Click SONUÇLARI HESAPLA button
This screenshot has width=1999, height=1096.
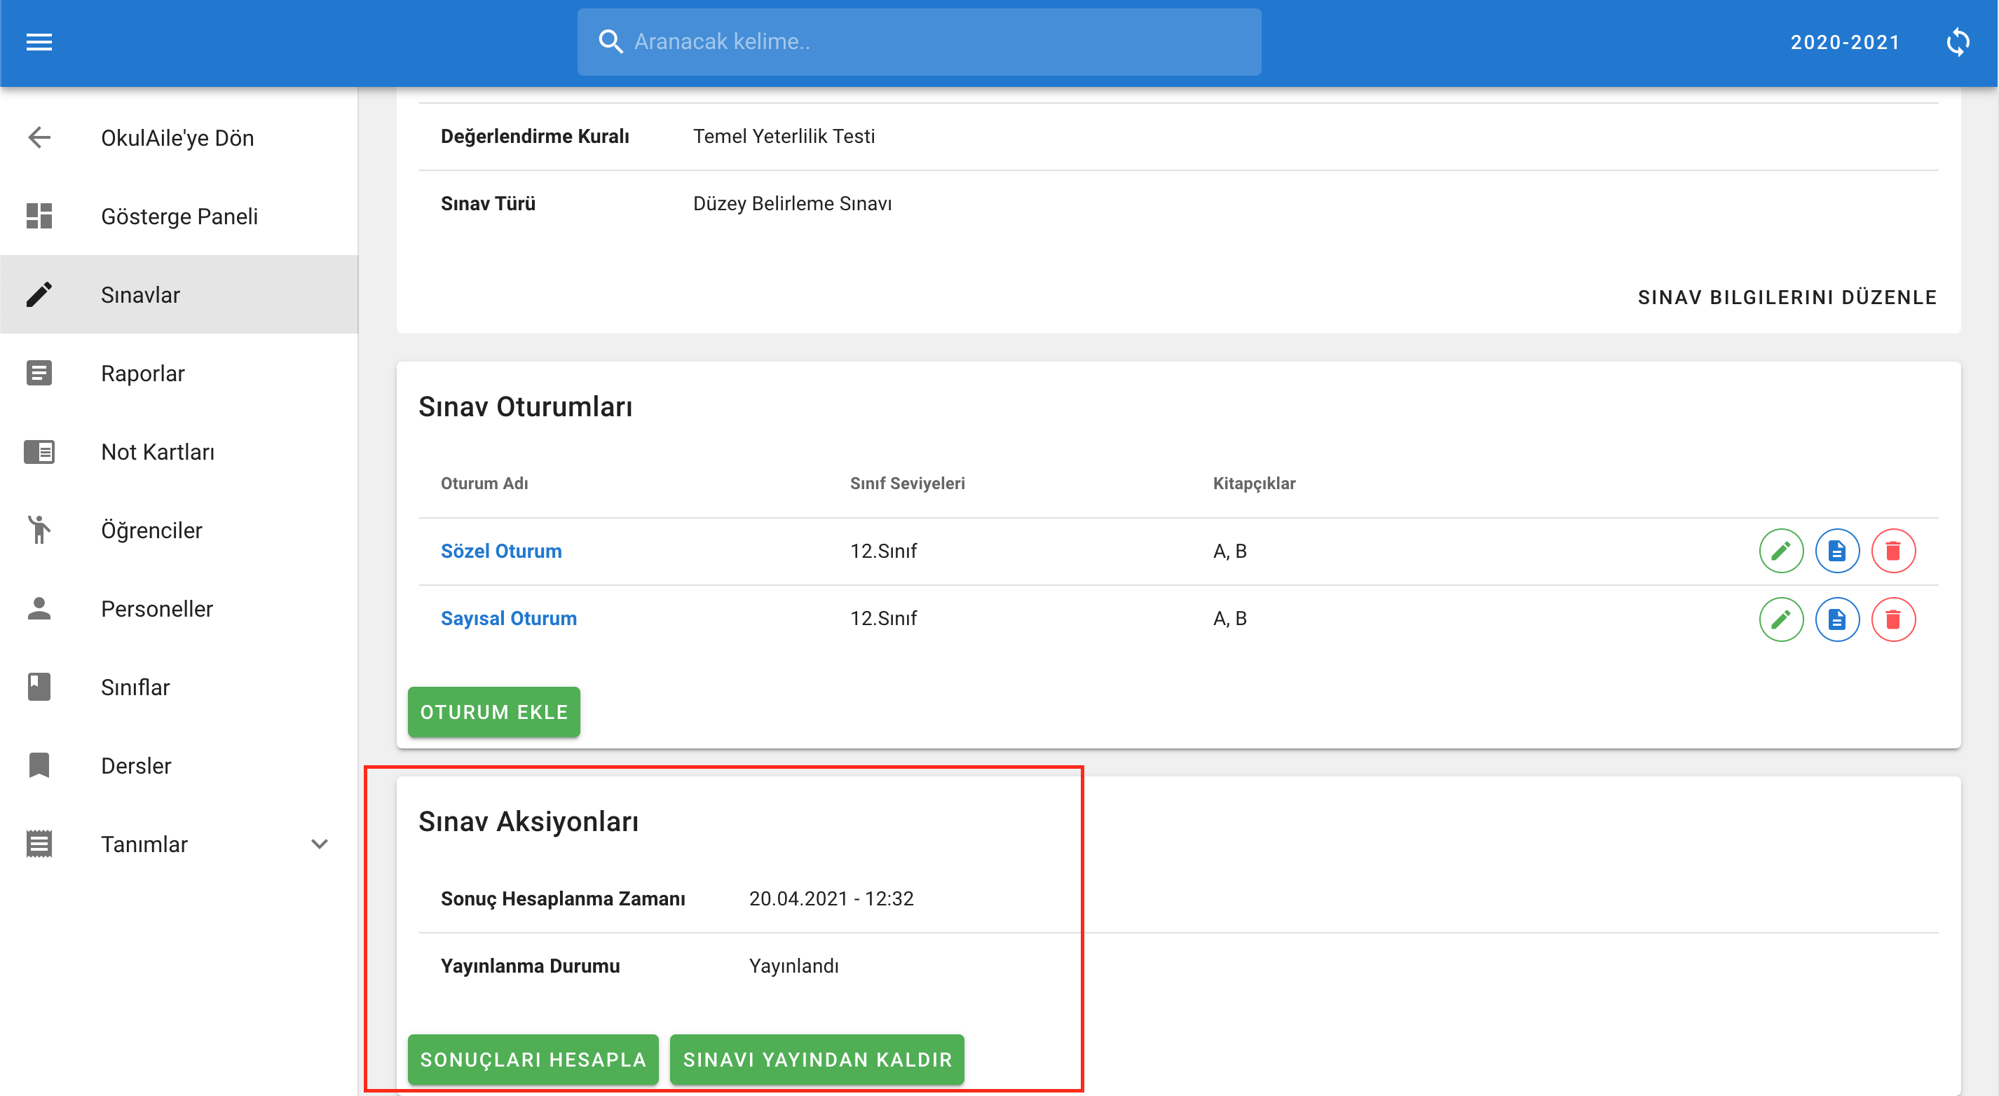533,1060
